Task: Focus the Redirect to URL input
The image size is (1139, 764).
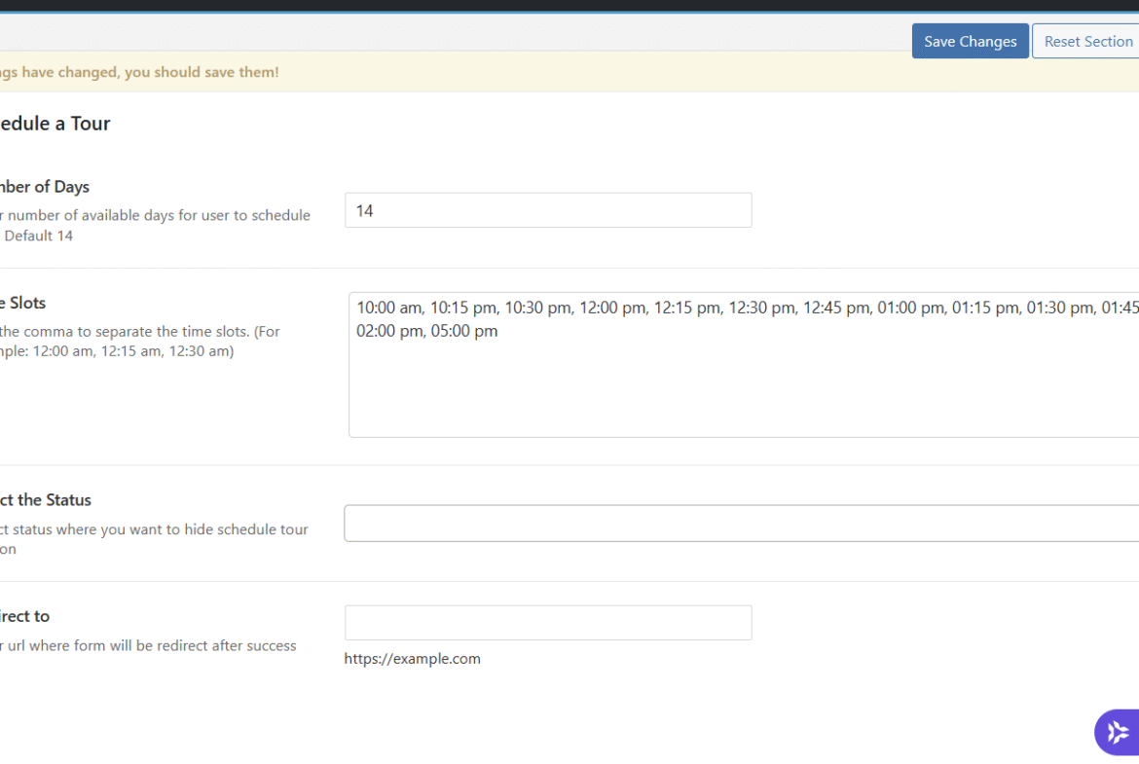Action: tap(548, 623)
